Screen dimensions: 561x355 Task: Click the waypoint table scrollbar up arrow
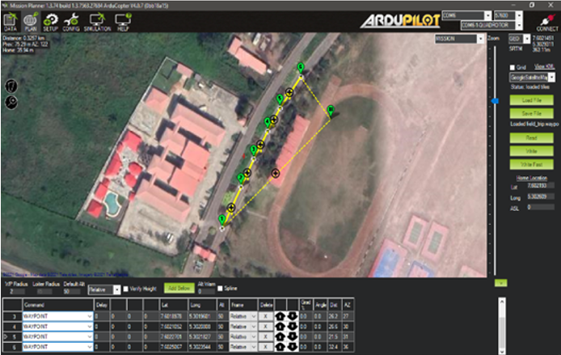[x=502, y=302]
